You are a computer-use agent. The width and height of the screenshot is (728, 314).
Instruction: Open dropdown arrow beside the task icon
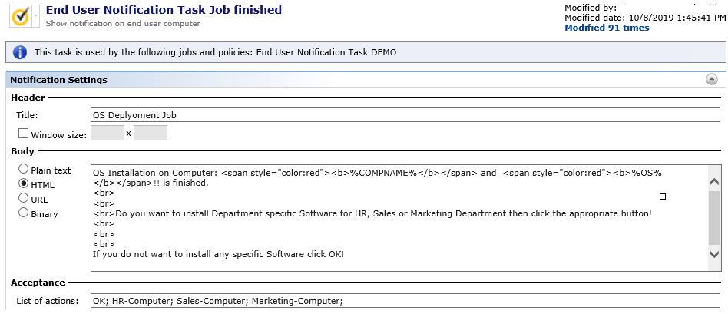point(36,16)
